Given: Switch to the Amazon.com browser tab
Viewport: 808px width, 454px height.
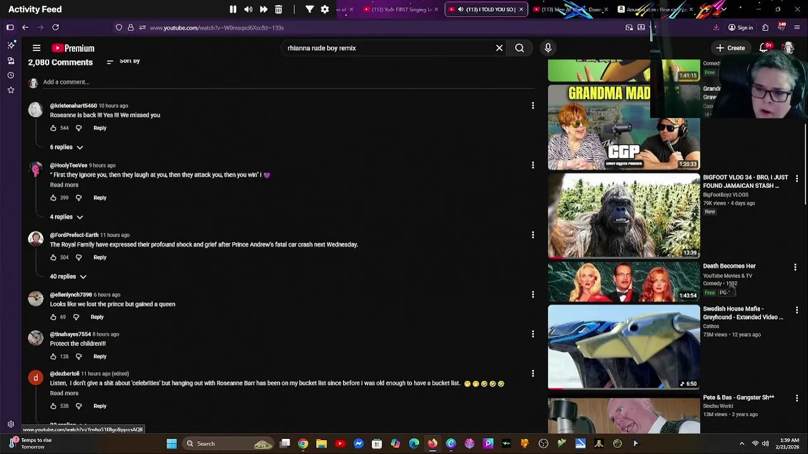Looking at the screenshot, I should pos(655,9).
